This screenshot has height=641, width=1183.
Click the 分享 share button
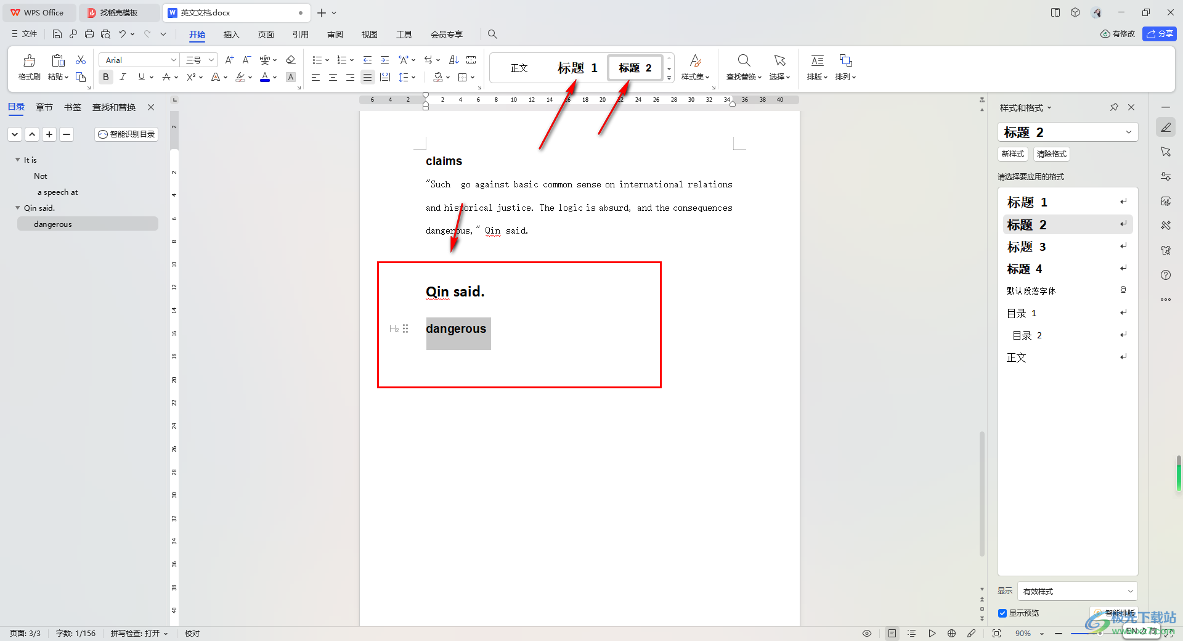pos(1159,34)
